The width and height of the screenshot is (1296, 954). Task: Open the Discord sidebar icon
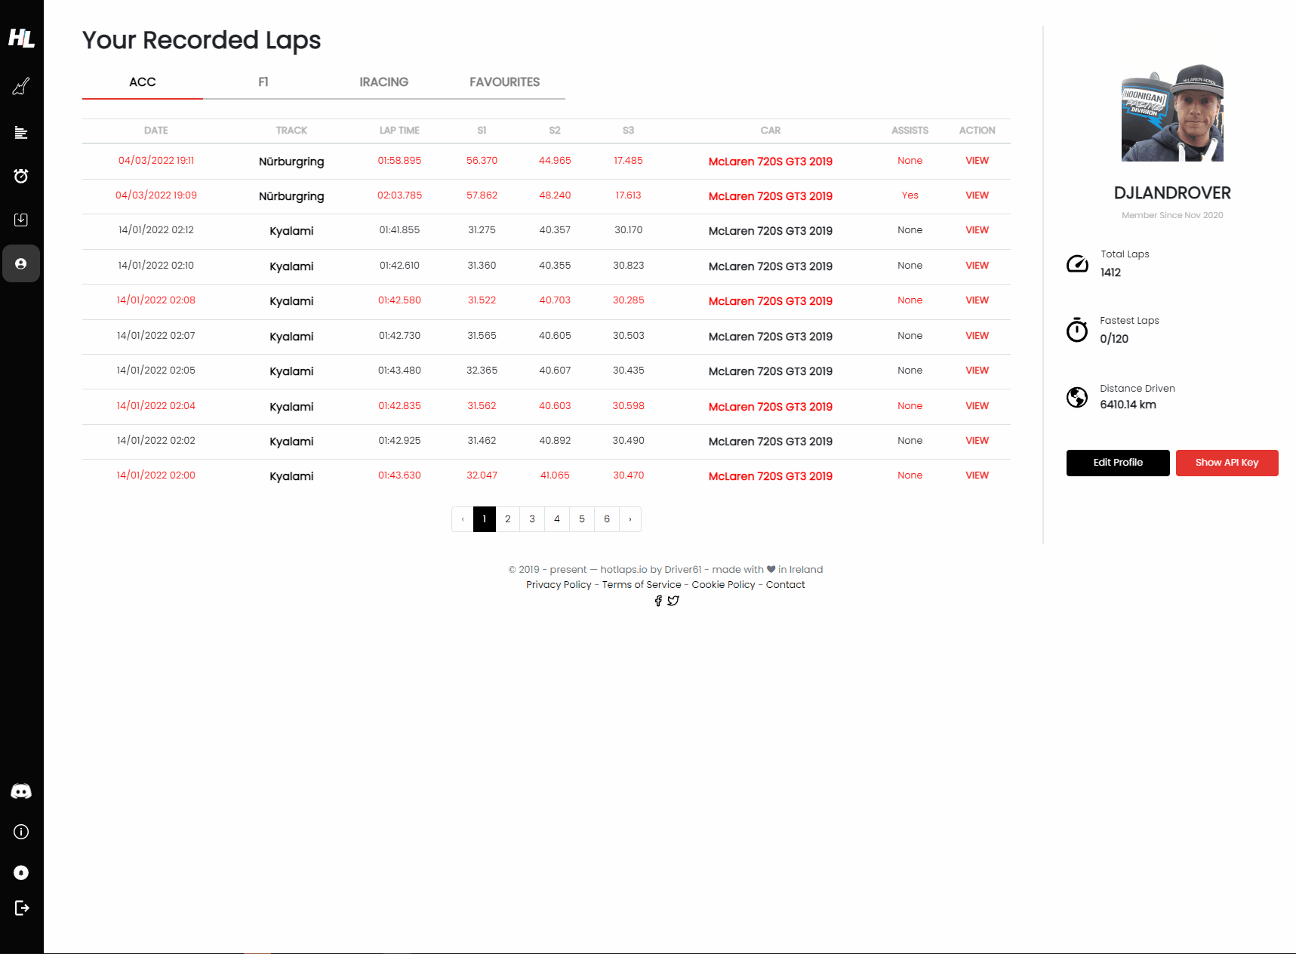[21, 791]
